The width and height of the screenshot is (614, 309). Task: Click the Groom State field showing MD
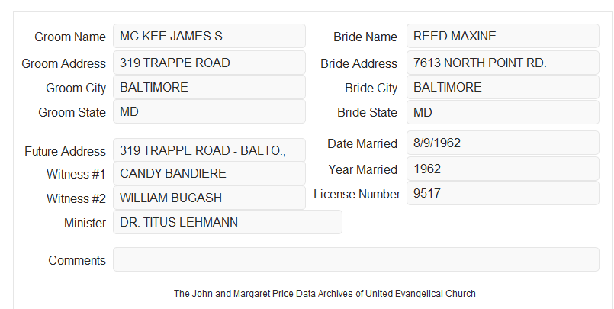point(209,111)
